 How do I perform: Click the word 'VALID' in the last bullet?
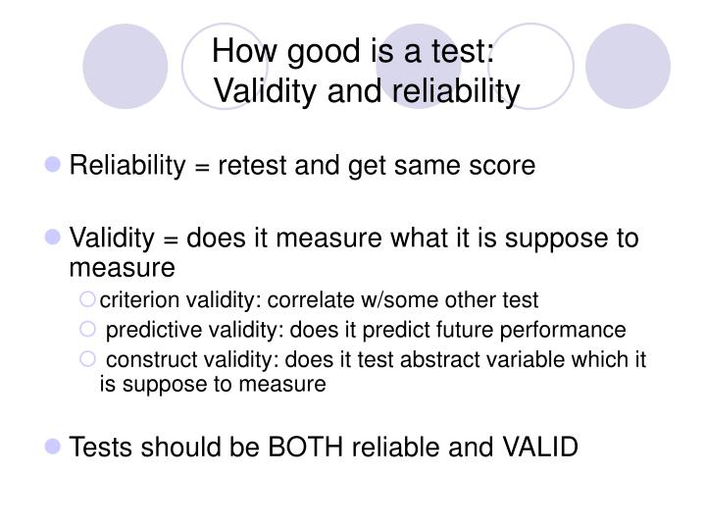[x=540, y=448]
